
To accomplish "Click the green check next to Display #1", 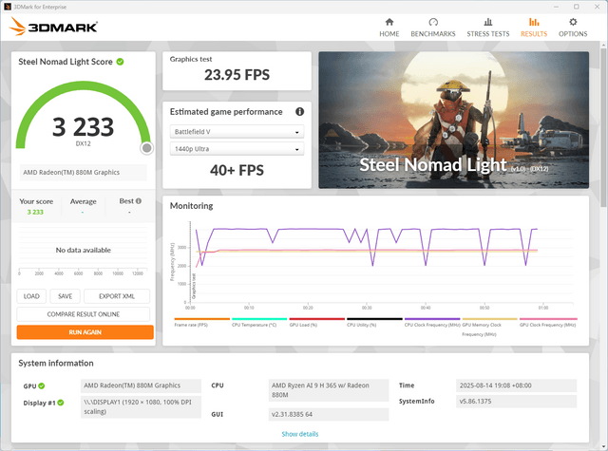I will tap(61, 403).
